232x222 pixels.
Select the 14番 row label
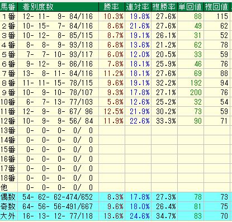[8, 140]
